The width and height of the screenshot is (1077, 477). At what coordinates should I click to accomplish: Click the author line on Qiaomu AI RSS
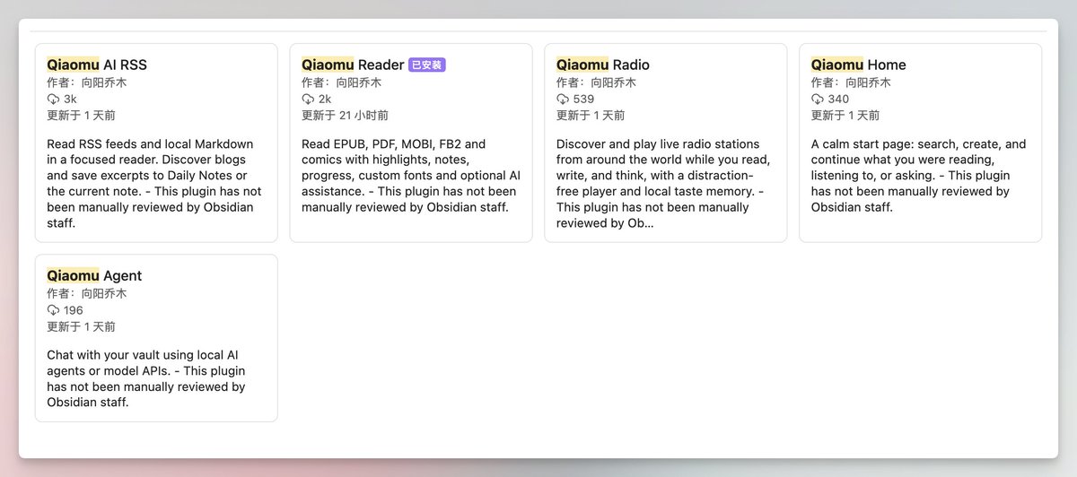tap(87, 82)
